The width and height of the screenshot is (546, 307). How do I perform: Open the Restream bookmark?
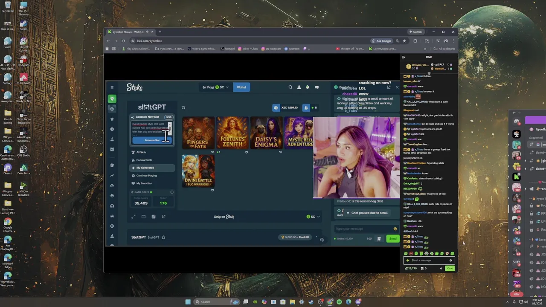pos(292,49)
